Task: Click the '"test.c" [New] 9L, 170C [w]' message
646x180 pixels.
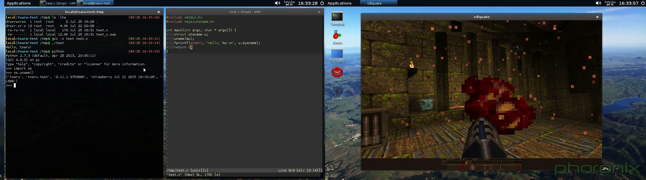Action: (193, 175)
